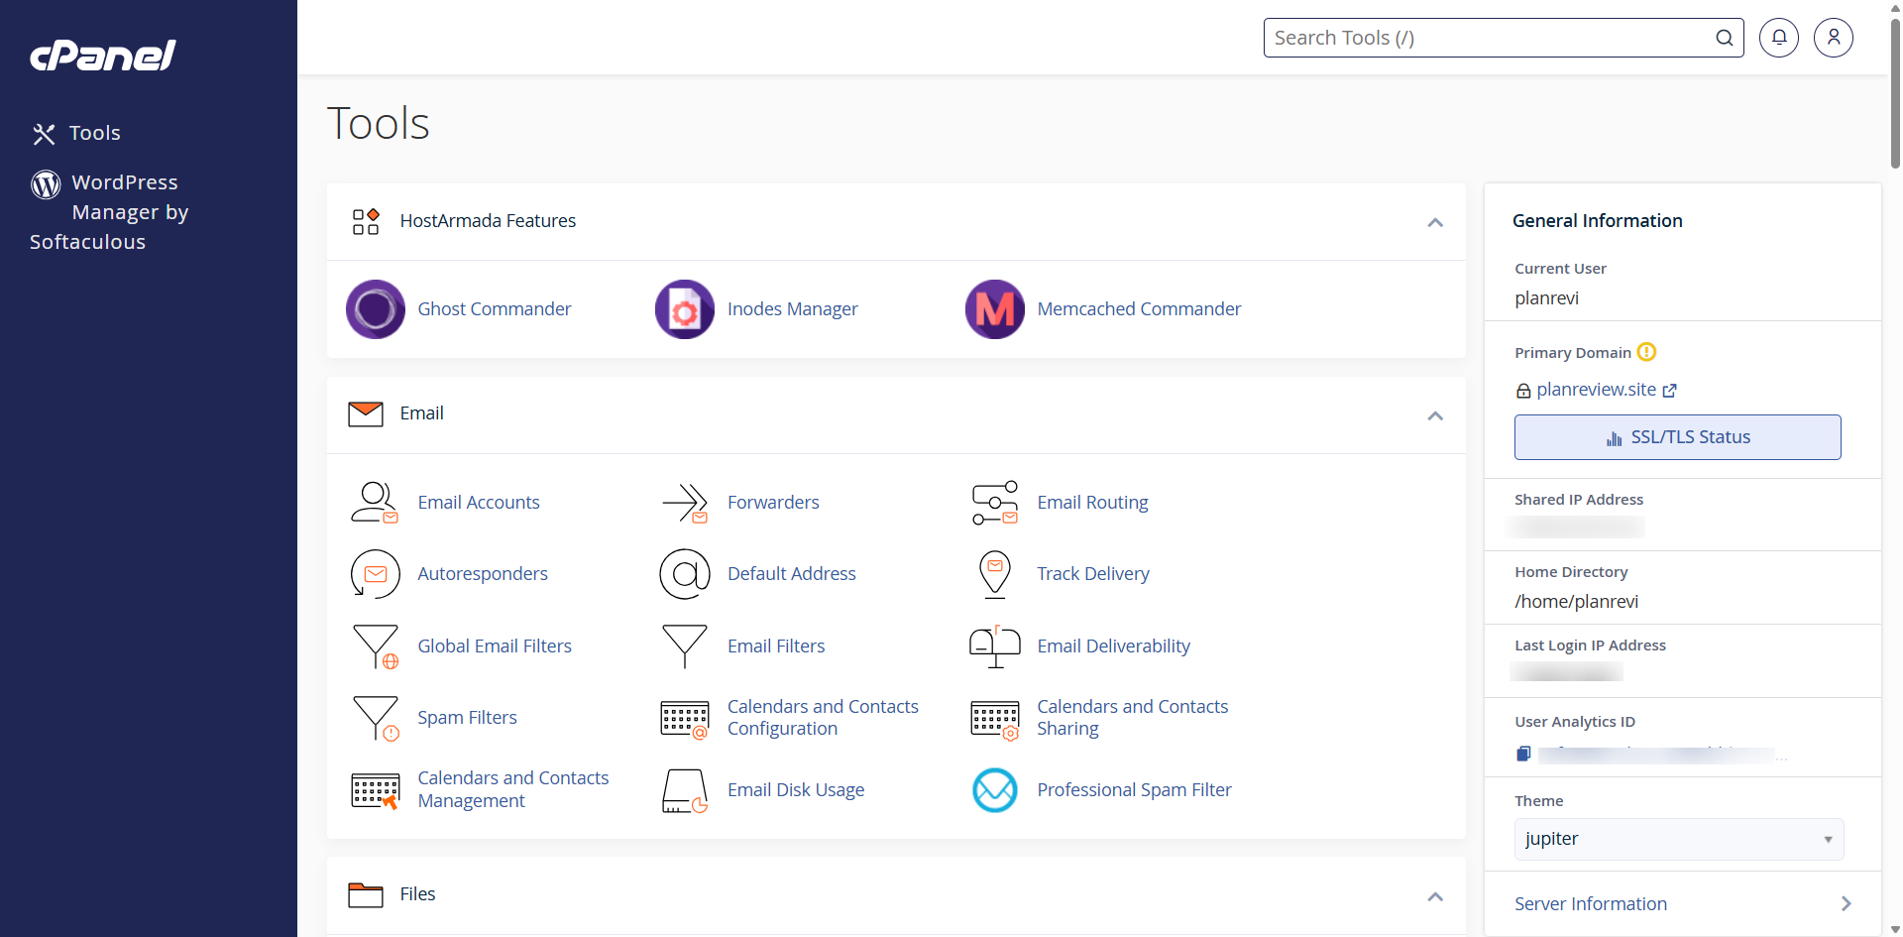Open the Inodes Manager link
The image size is (1903, 937).
[x=793, y=309]
